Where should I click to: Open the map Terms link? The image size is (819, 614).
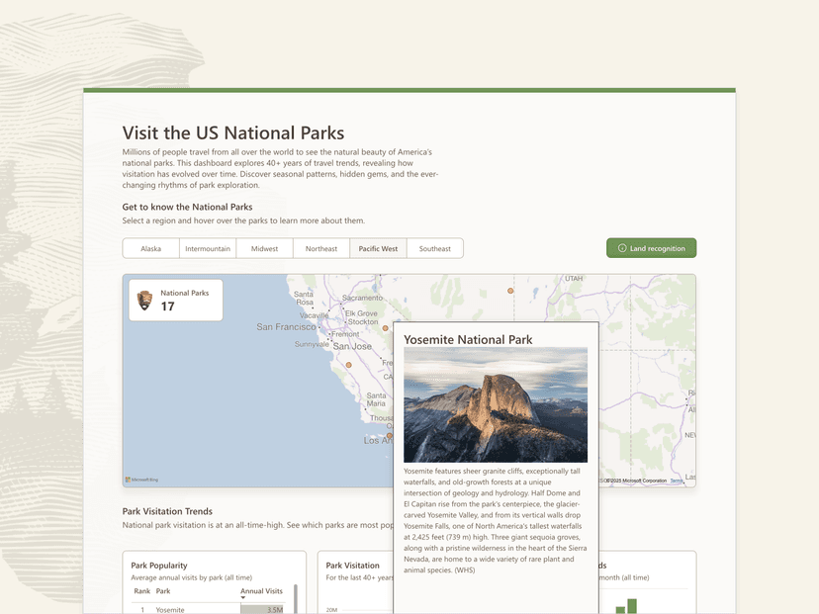click(x=676, y=481)
